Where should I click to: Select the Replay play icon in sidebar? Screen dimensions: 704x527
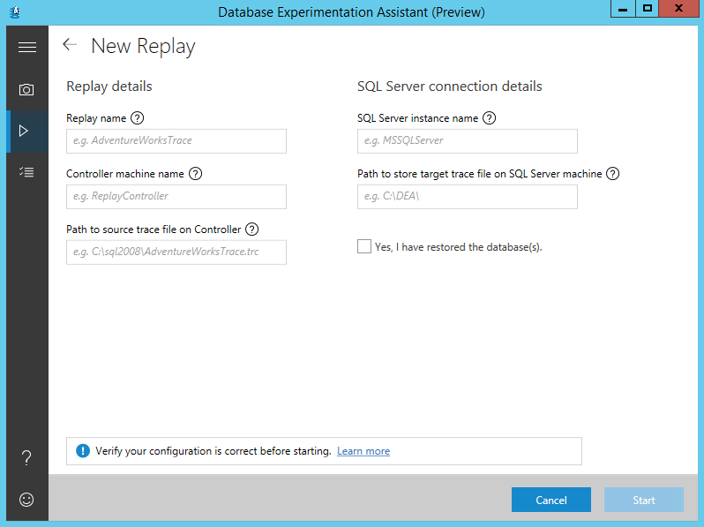25,131
